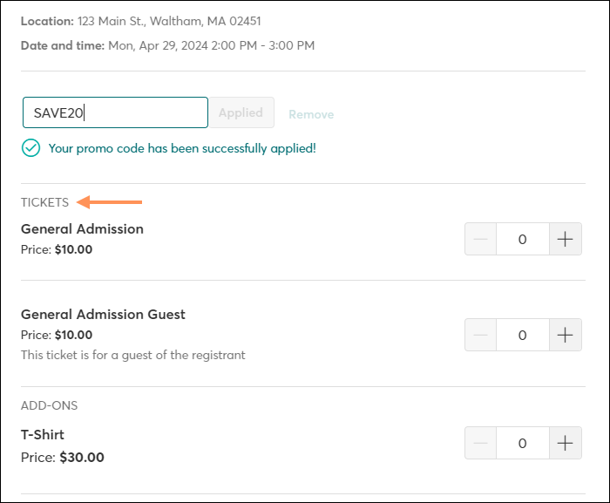This screenshot has width=610, height=503.
Task: Select the General Admission ticket name
Action: pos(82,229)
